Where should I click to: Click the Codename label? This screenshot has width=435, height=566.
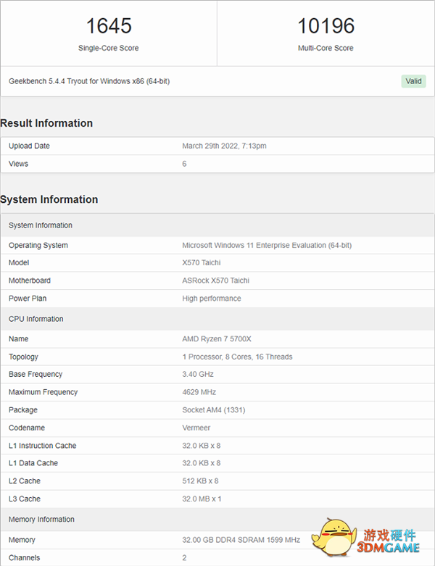tap(27, 428)
